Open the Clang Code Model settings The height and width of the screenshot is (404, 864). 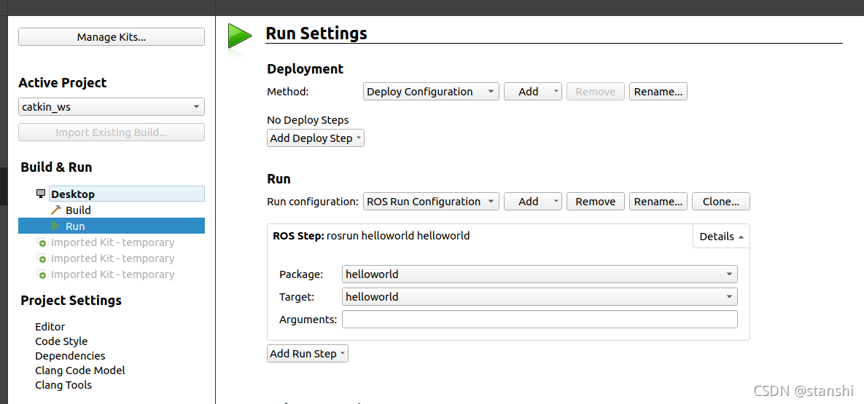[80, 371]
